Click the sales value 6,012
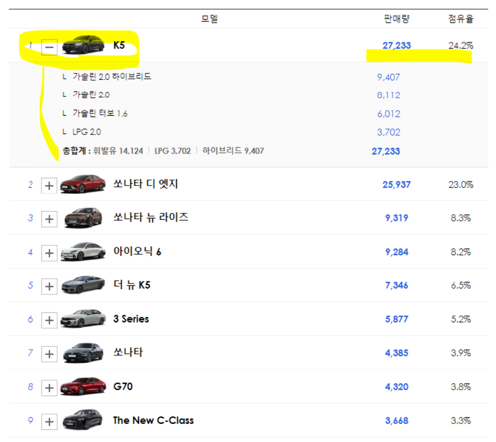Viewport: 496px width, 442px height. (389, 114)
